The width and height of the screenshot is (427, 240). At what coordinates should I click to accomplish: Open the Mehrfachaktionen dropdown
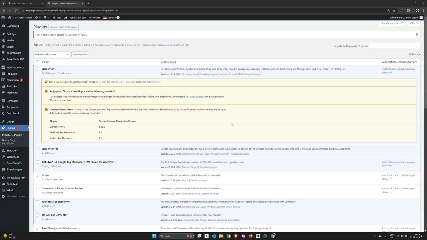(52, 54)
